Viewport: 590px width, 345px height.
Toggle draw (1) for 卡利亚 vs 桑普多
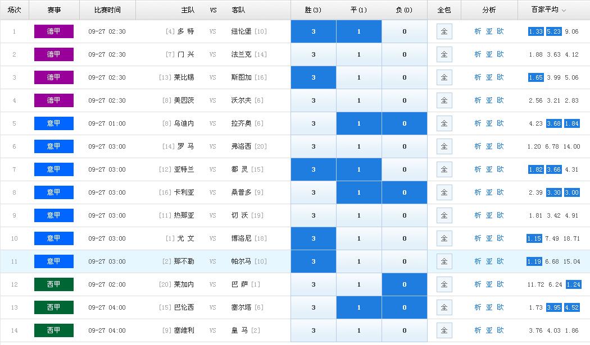tap(359, 192)
